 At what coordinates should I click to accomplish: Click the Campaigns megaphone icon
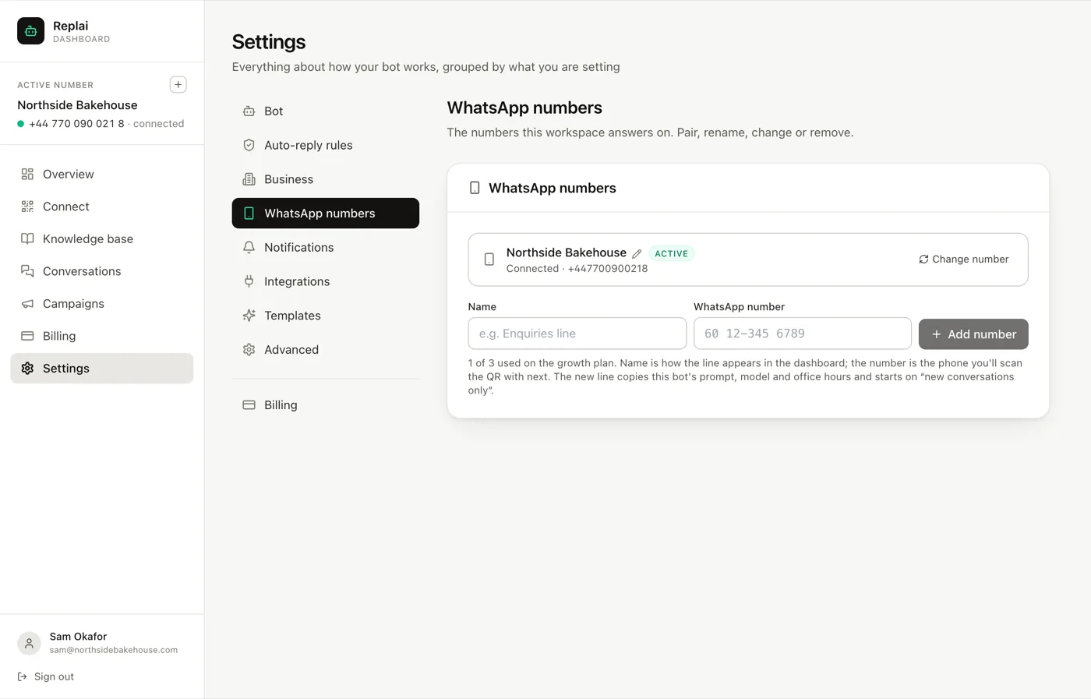coord(27,304)
